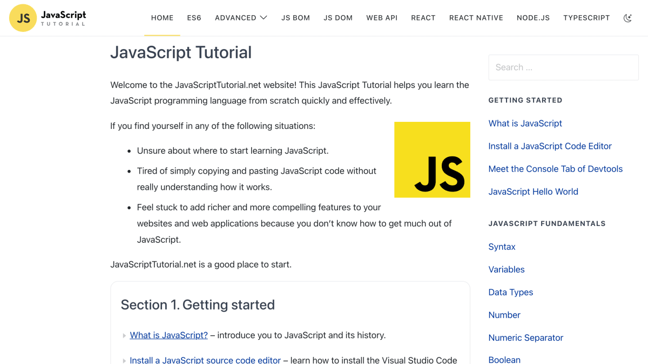The width and height of the screenshot is (648, 364).
Task: Expand the ADVANCED menu chevron
Action: click(264, 18)
